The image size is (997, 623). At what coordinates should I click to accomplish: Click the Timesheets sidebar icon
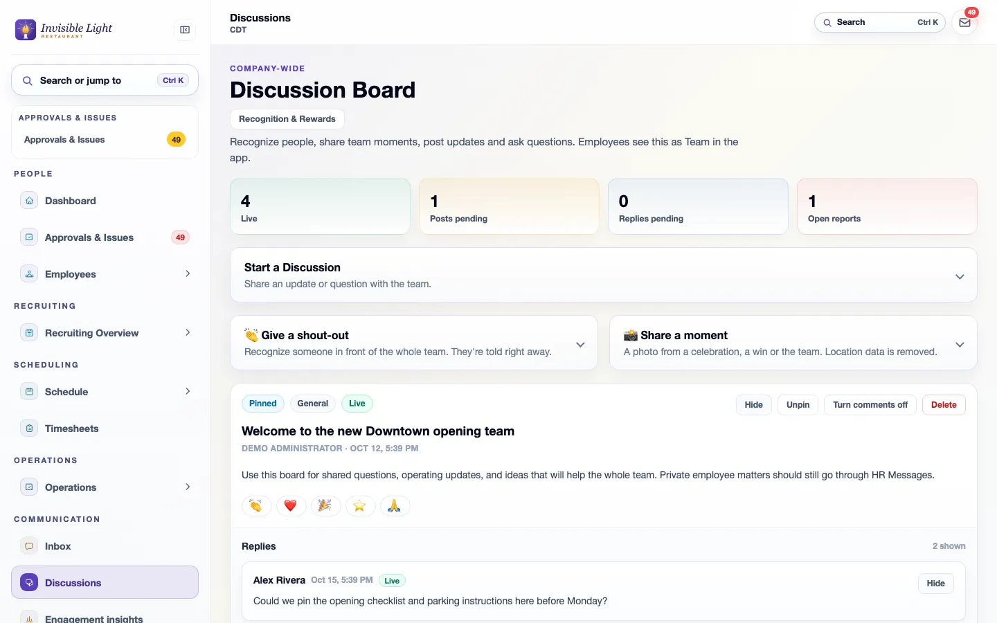point(29,428)
